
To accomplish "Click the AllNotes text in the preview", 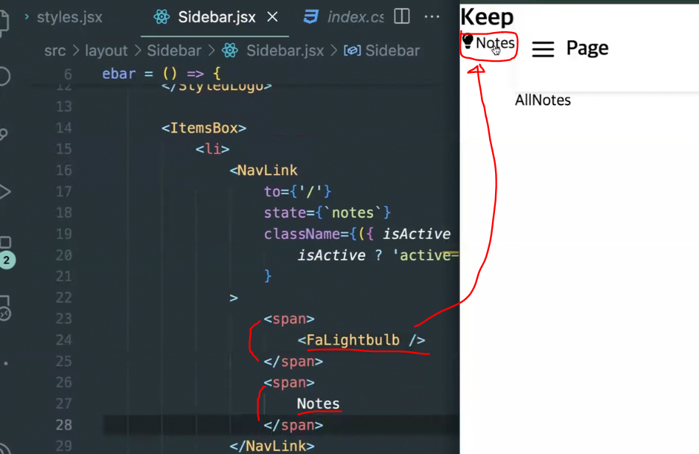I will [x=543, y=100].
